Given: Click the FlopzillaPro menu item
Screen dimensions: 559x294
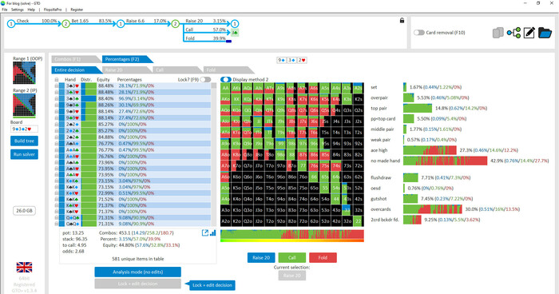Looking at the screenshot, I should pos(53,10).
